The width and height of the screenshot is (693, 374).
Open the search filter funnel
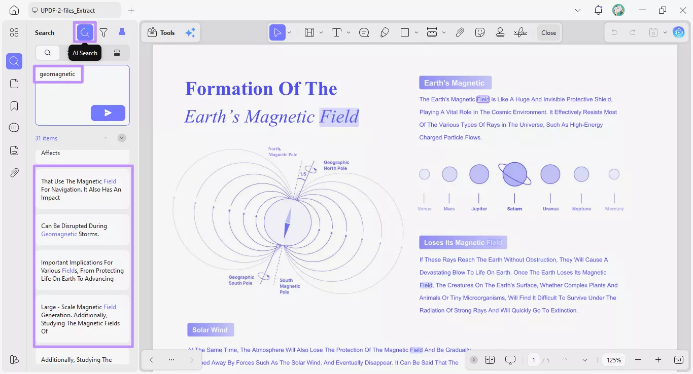click(x=103, y=32)
